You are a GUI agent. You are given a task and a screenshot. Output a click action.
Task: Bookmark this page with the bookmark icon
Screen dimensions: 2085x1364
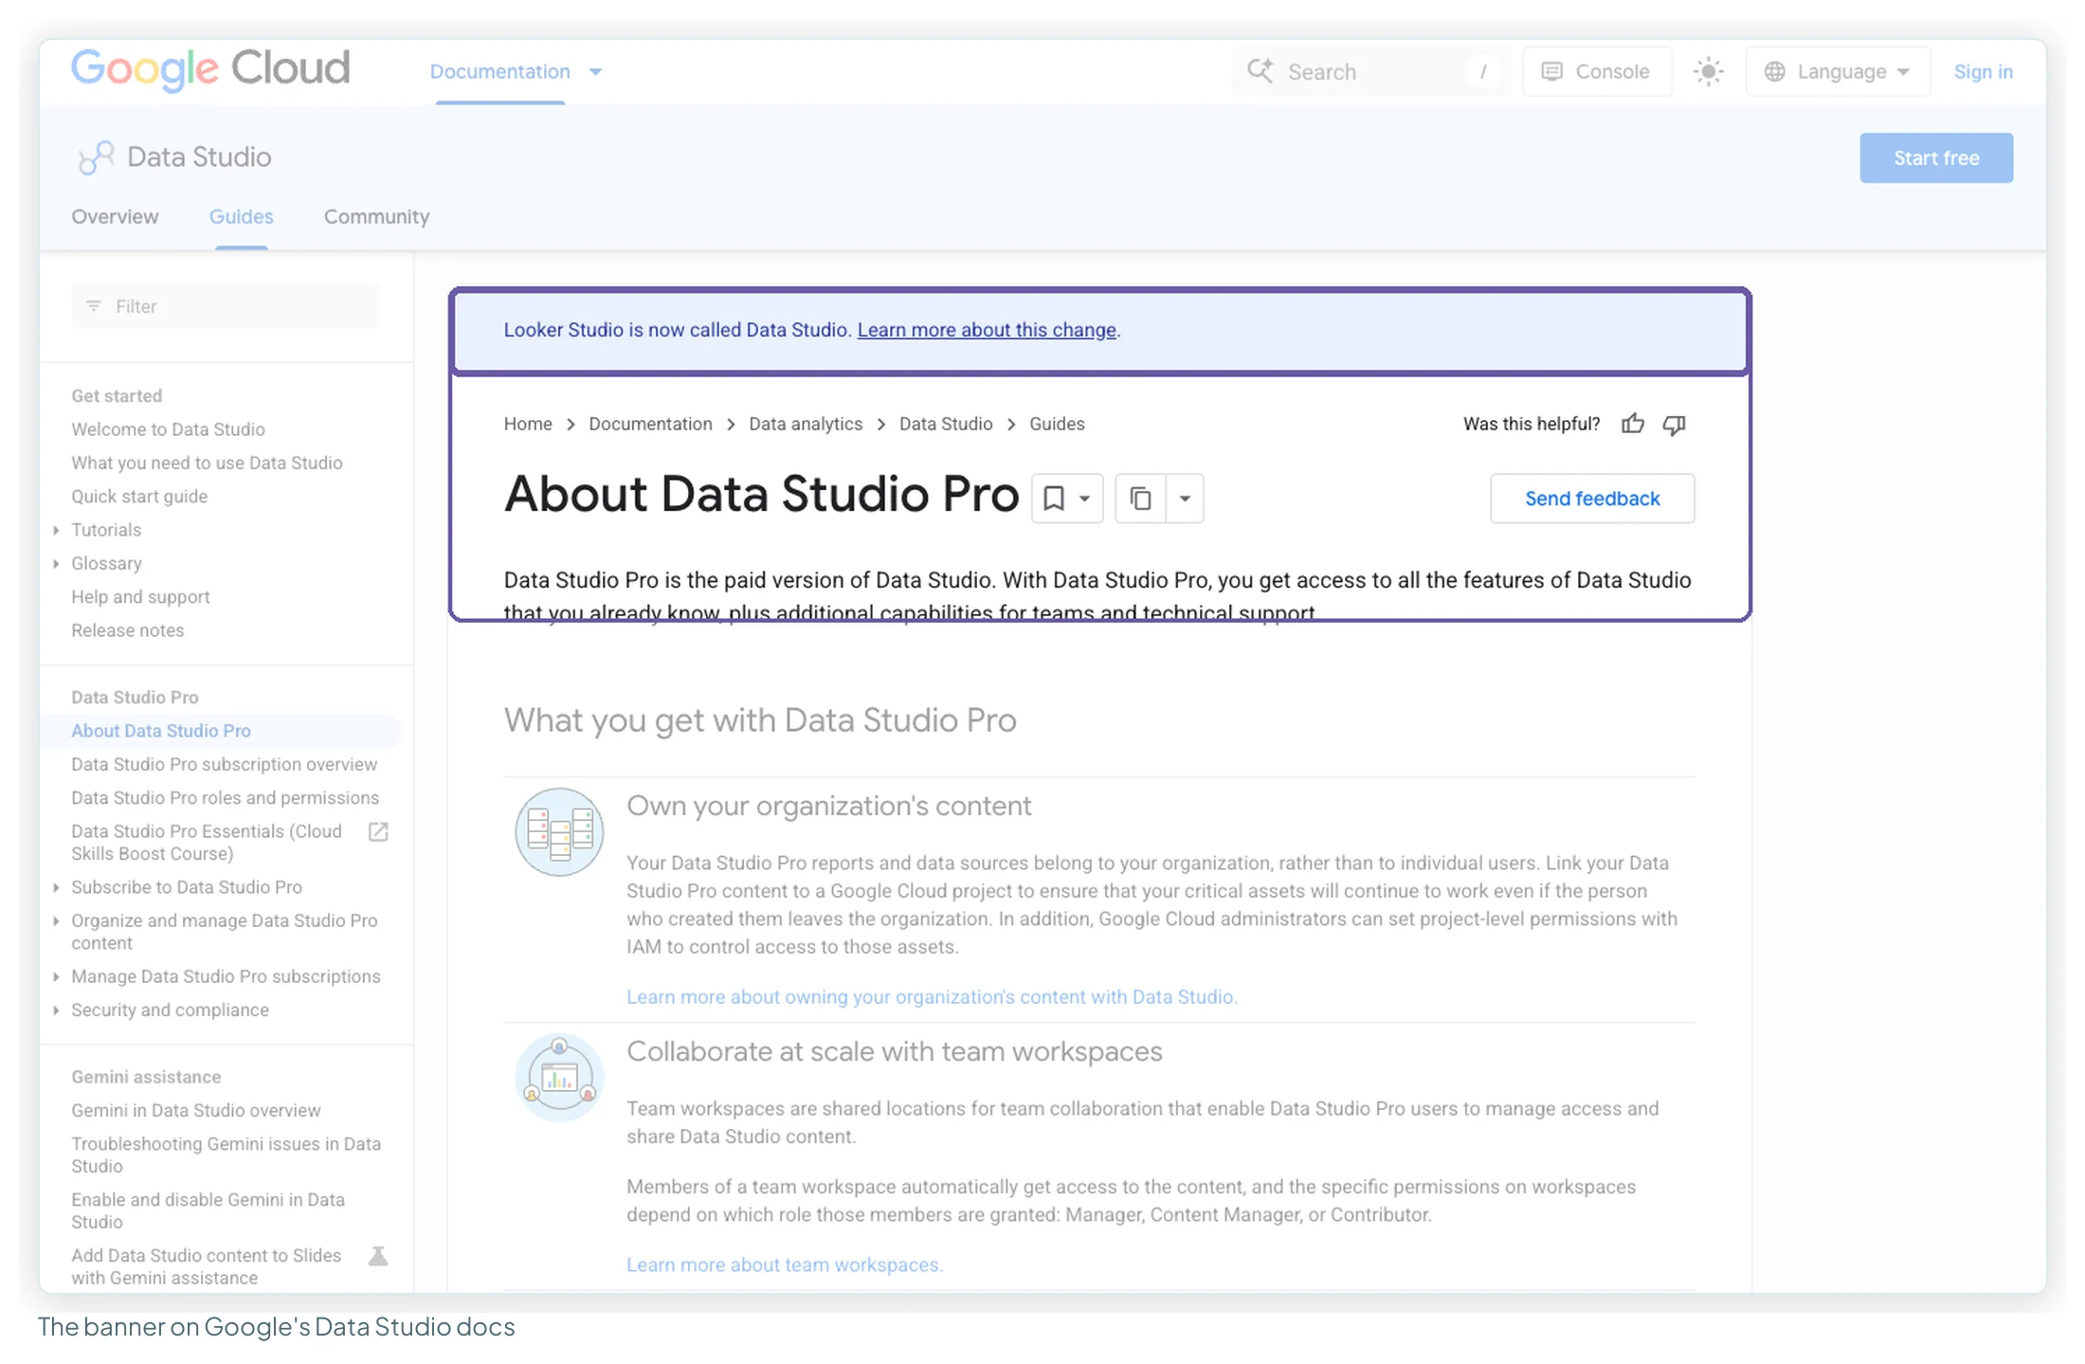point(1053,498)
